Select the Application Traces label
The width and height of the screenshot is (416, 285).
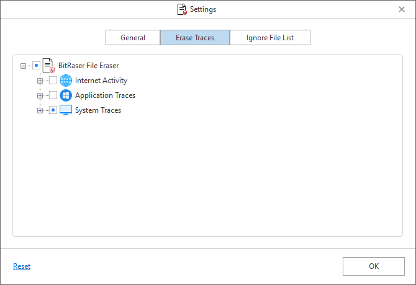coord(105,95)
